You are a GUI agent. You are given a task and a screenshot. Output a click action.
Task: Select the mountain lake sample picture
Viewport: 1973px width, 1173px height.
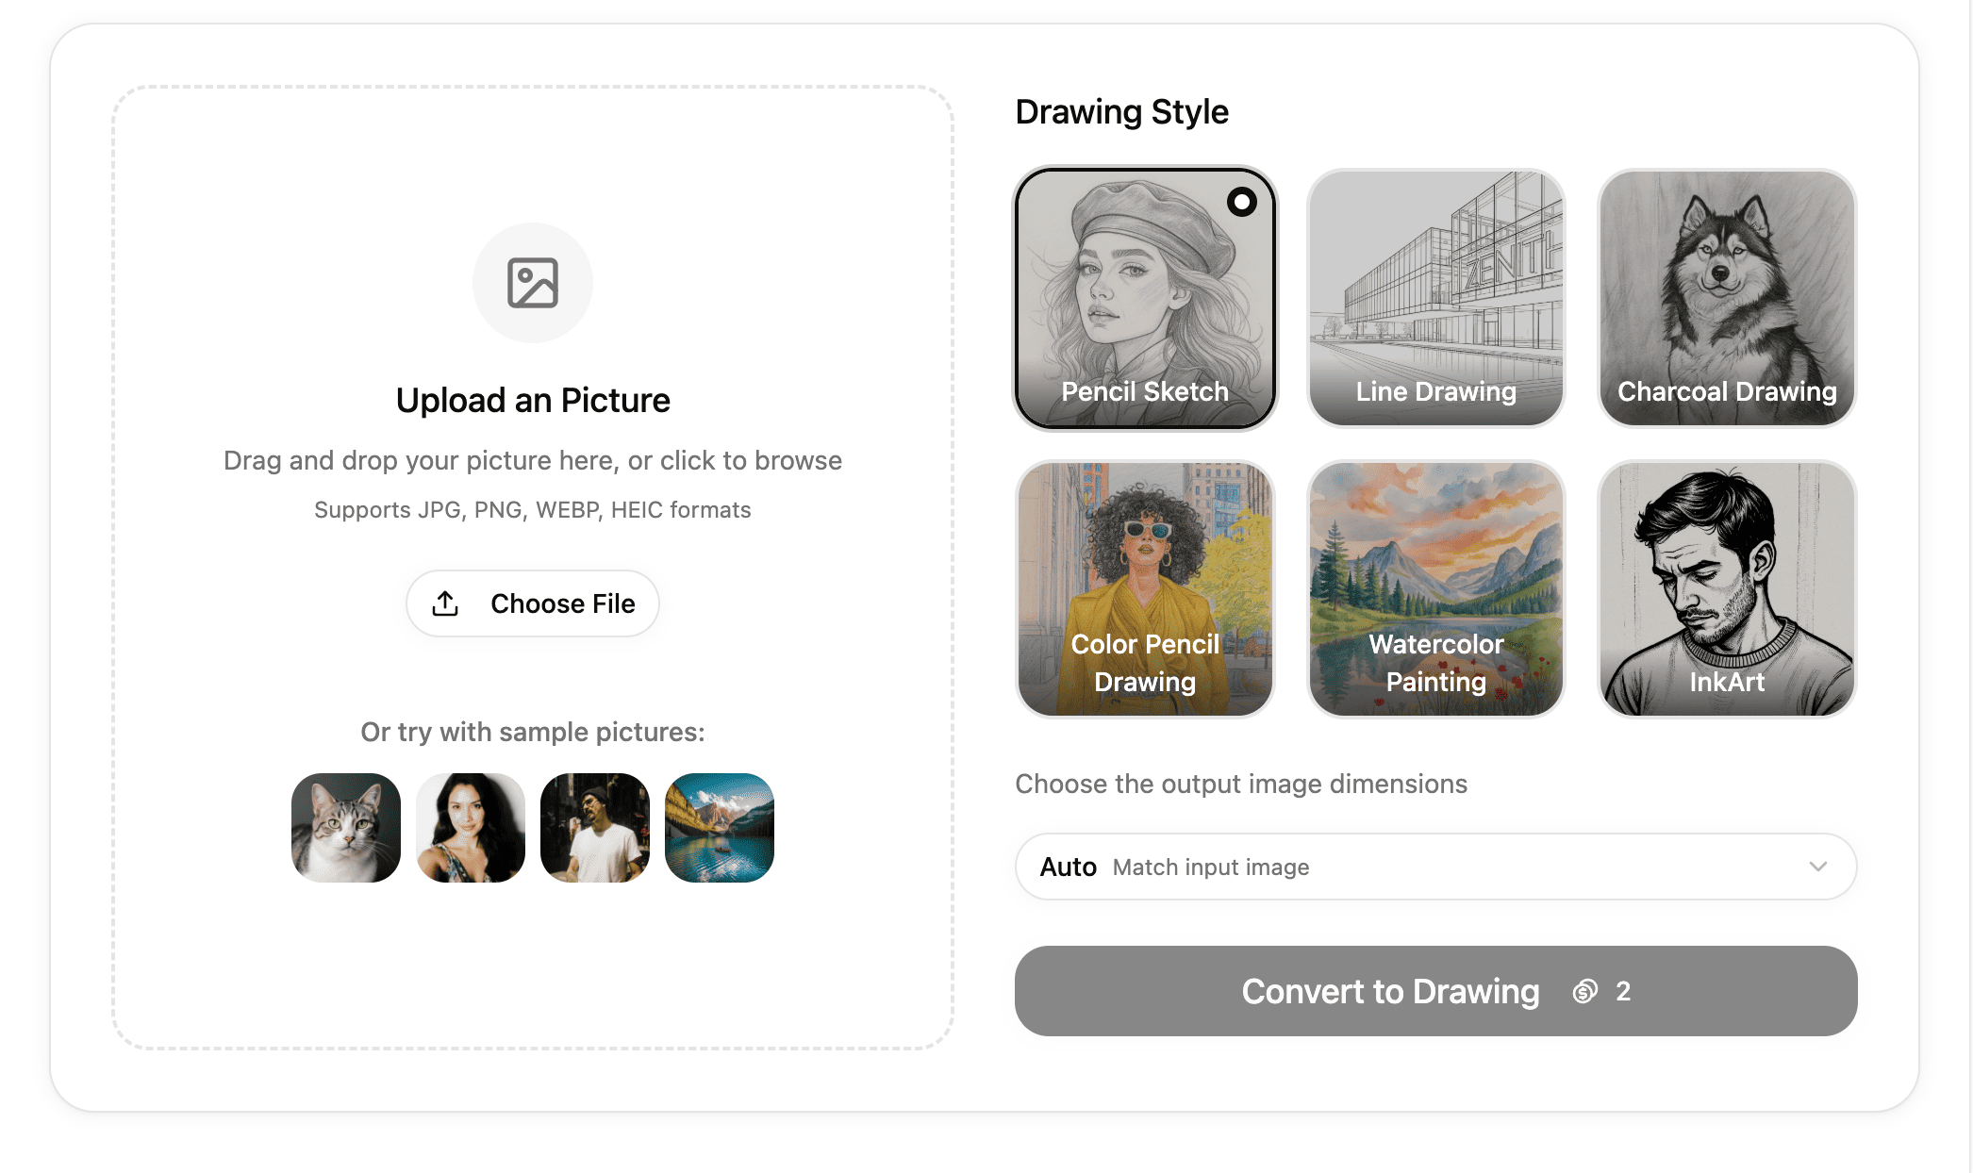pyautogui.click(x=719, y=827)
